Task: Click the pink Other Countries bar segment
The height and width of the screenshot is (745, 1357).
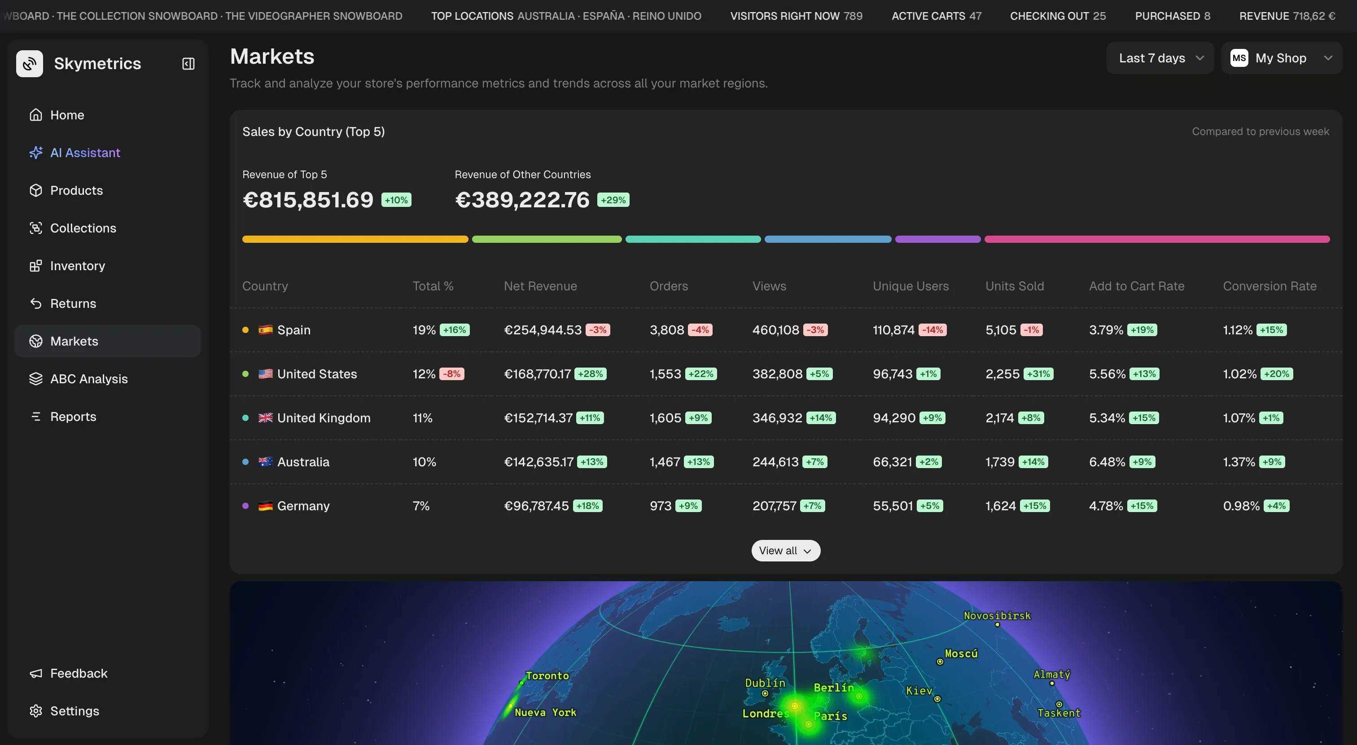Action: click(1156, 239)
